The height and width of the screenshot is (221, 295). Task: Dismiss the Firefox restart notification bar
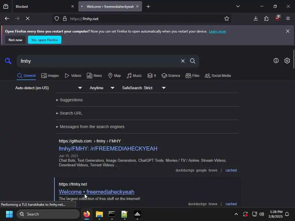(x=288, y=31)
